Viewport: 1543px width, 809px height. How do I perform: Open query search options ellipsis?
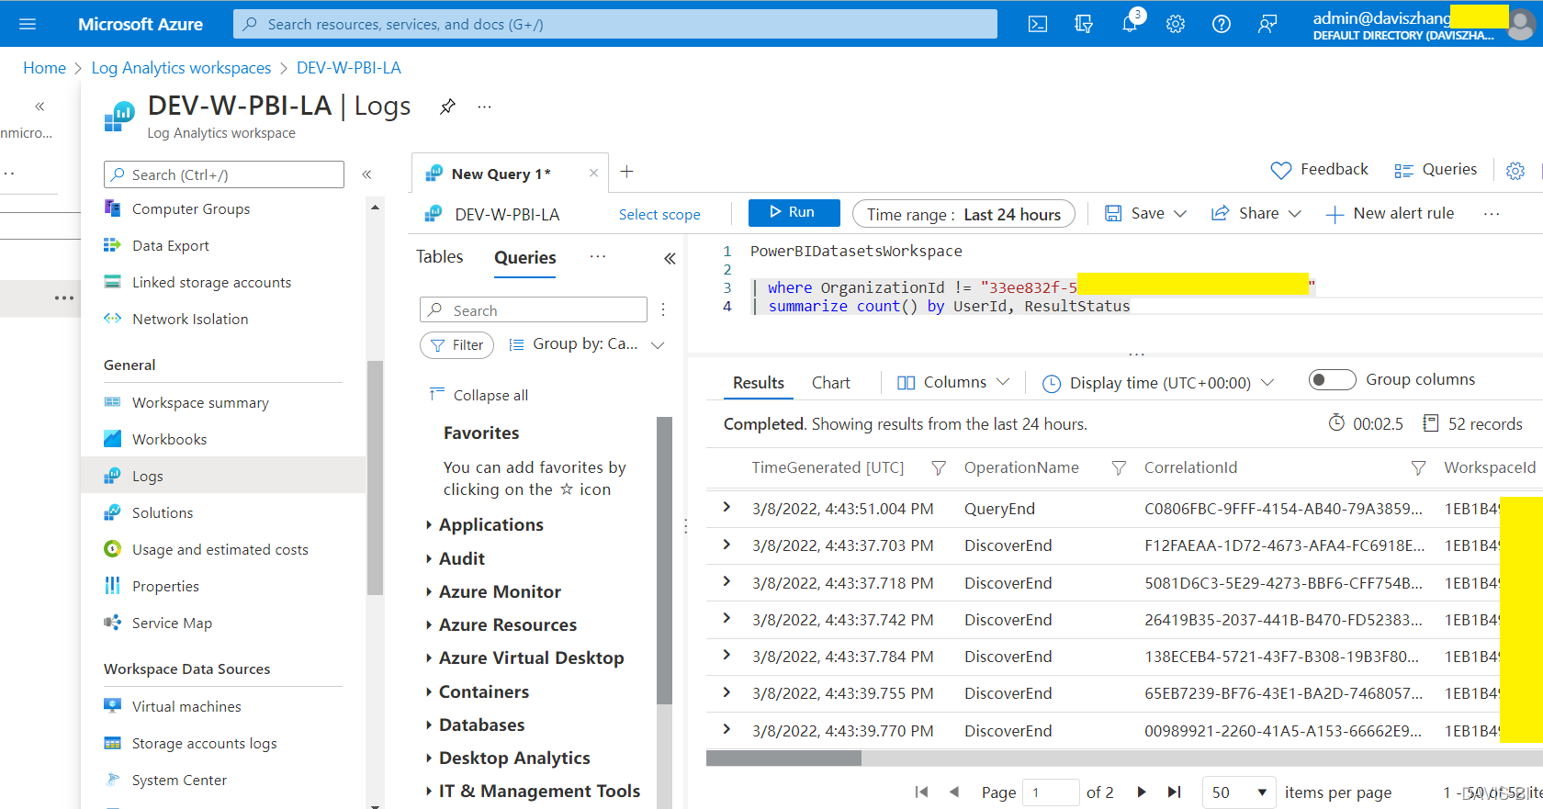point(663,310)
